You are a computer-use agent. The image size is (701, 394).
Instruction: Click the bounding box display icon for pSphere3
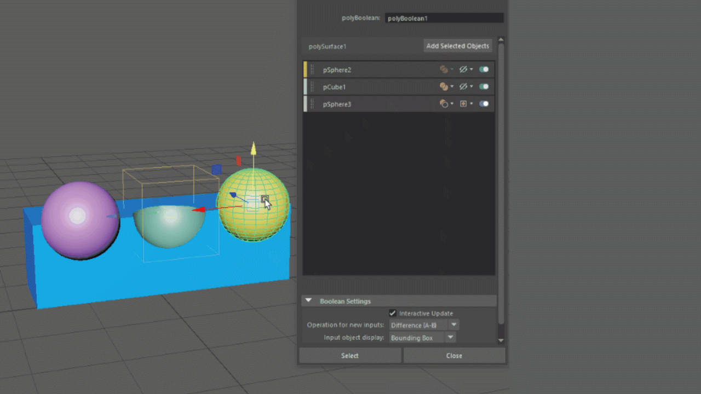(463, 103)
